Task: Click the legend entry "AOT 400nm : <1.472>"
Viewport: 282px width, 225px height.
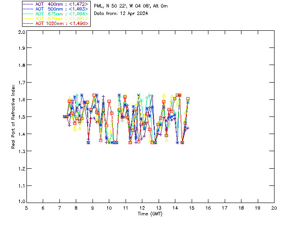Action: [56, 4]
